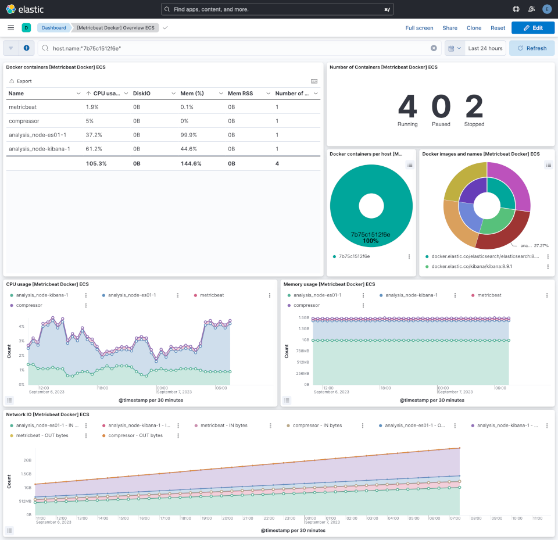Click the compressor row name
Image resolution: width=558 pixels, height=540 pixels.
point(24,121)
